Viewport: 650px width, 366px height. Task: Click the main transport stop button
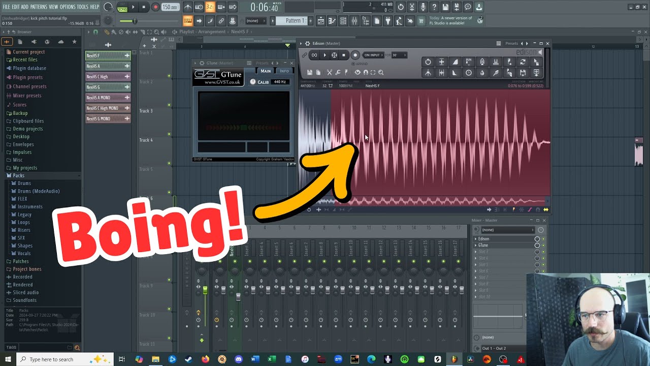coord(144,7)
